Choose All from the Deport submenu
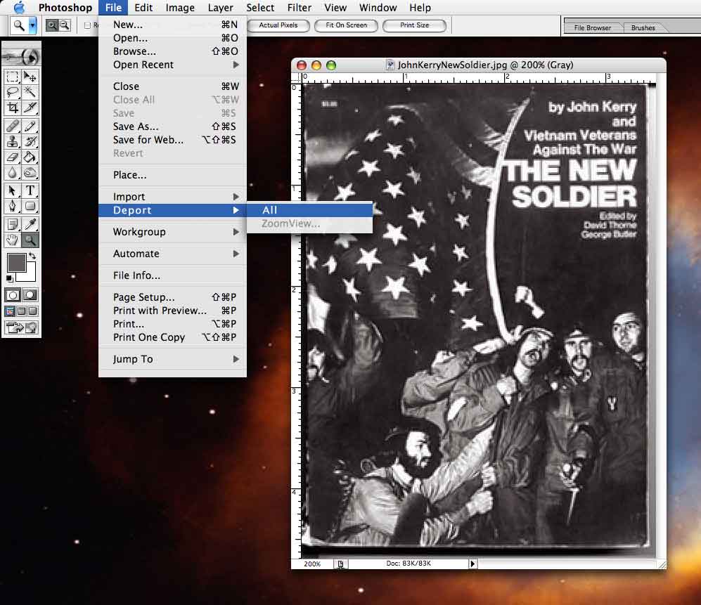This screenshot has height=605, width=701. 309,210
